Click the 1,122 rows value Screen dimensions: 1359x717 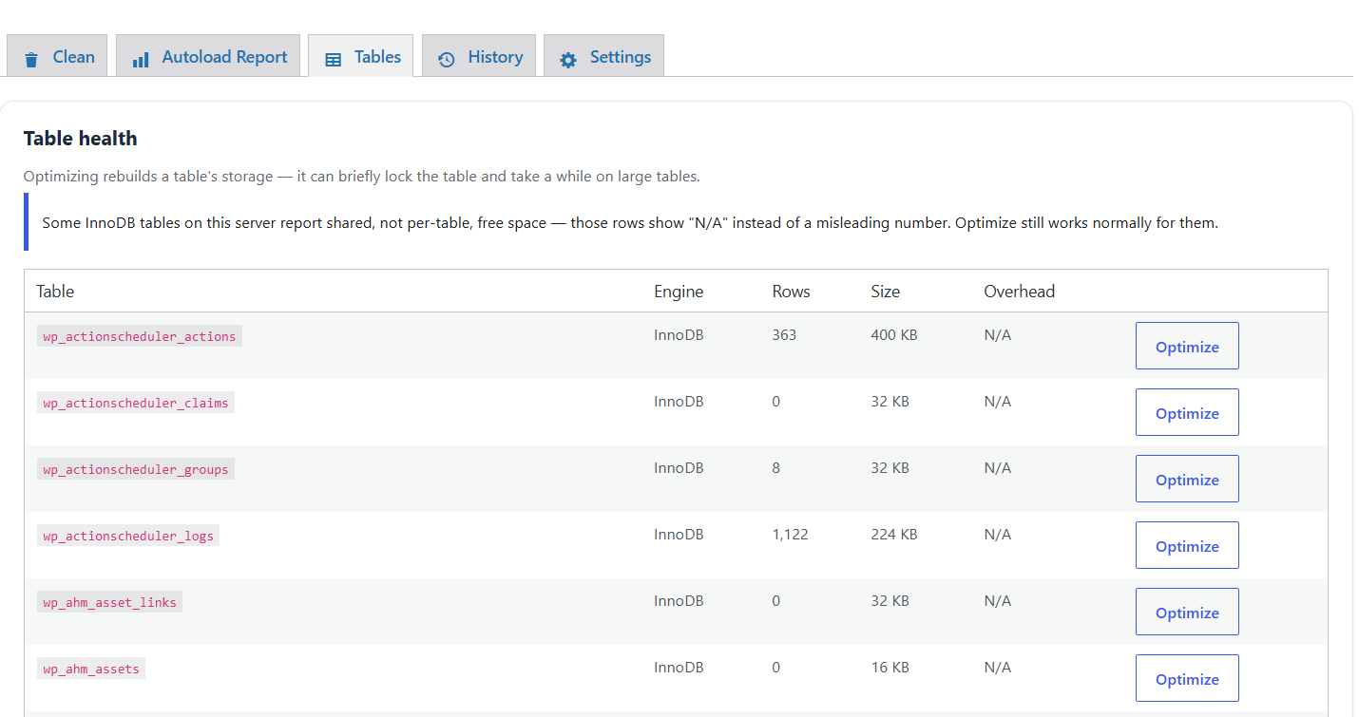click(790, 535)
